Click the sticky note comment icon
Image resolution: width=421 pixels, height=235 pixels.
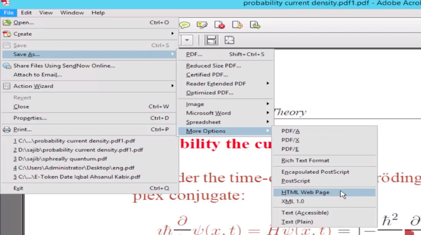click(x=184, y=25)
